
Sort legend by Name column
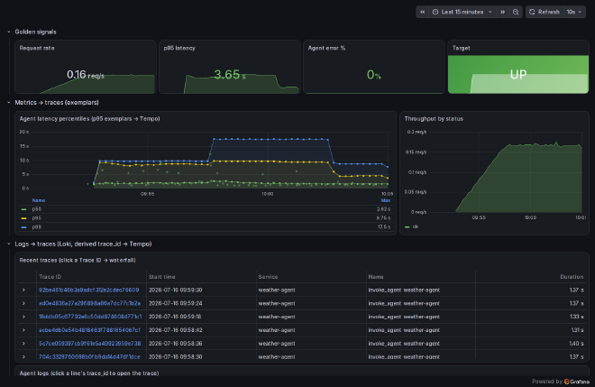[x=39, y=200]
